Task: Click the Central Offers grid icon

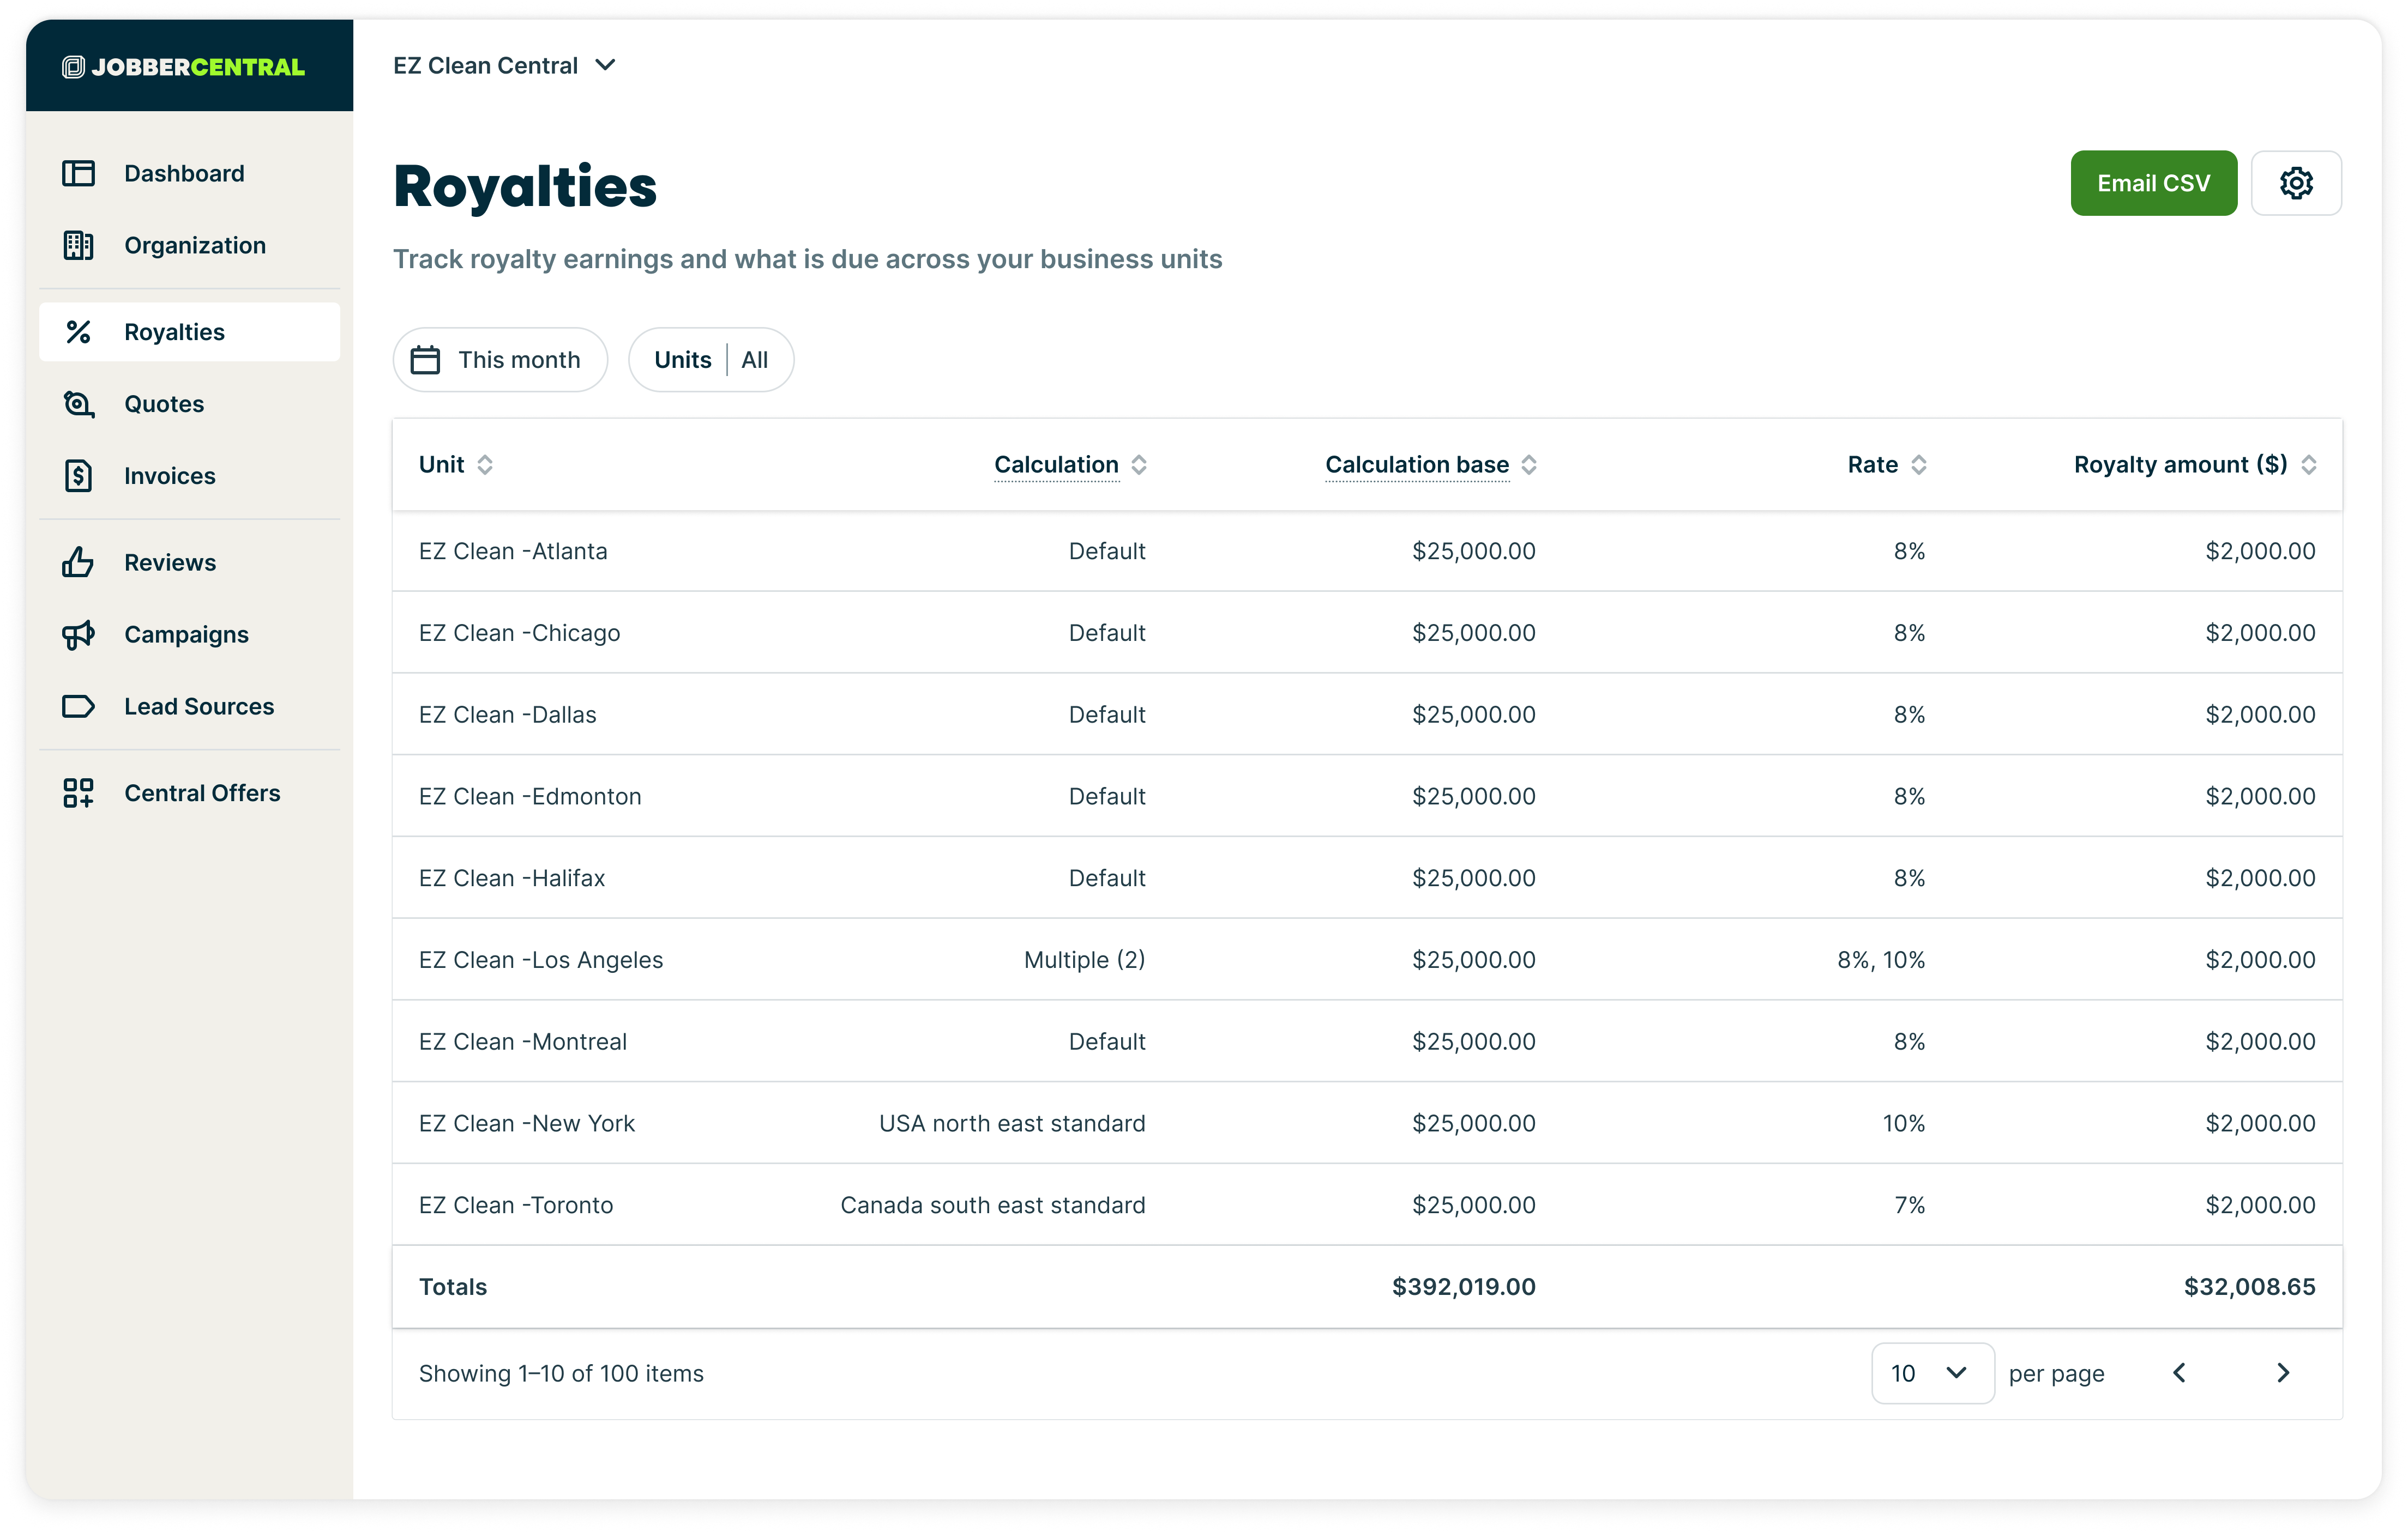Action: tap(78, 794)
